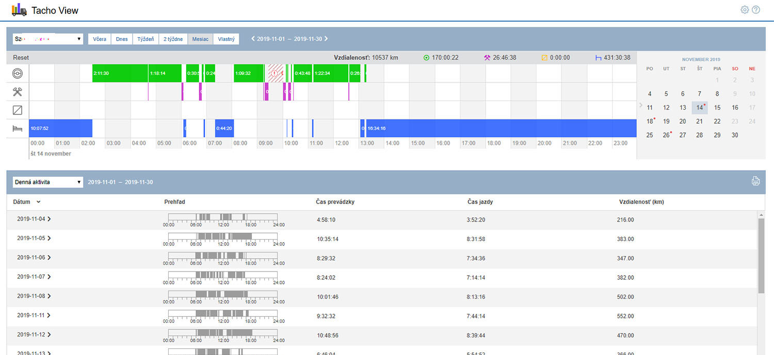
Task: Click the 1:22:34 driving block
Action: (x=330, y=73)
